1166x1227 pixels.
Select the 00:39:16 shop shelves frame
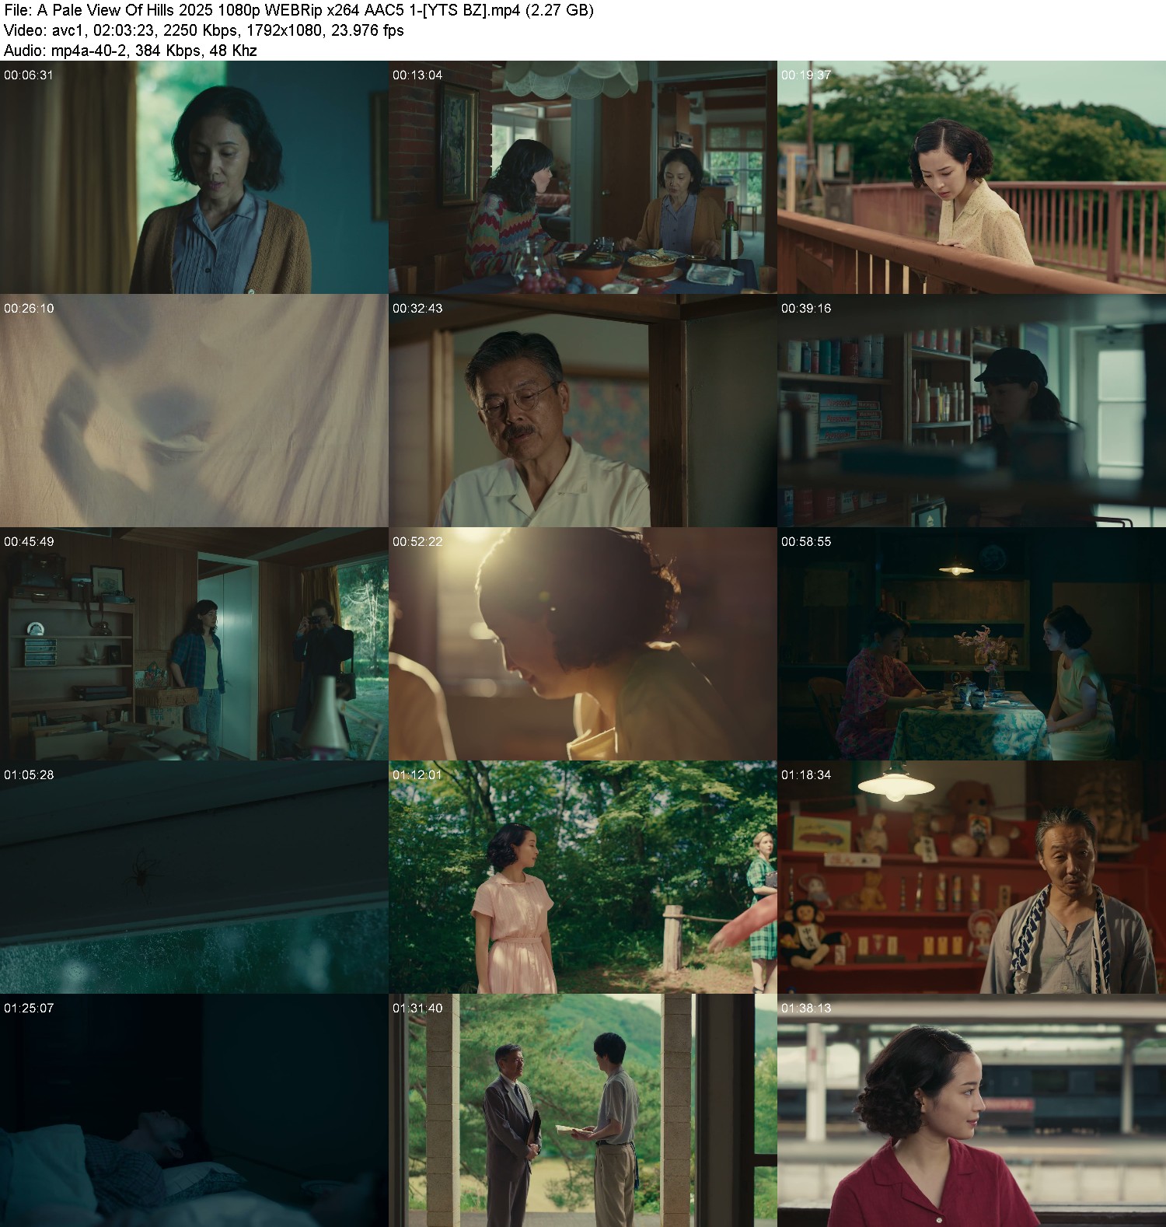click(972, 411)
